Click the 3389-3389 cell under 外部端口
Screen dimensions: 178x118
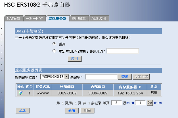[67, 93]
